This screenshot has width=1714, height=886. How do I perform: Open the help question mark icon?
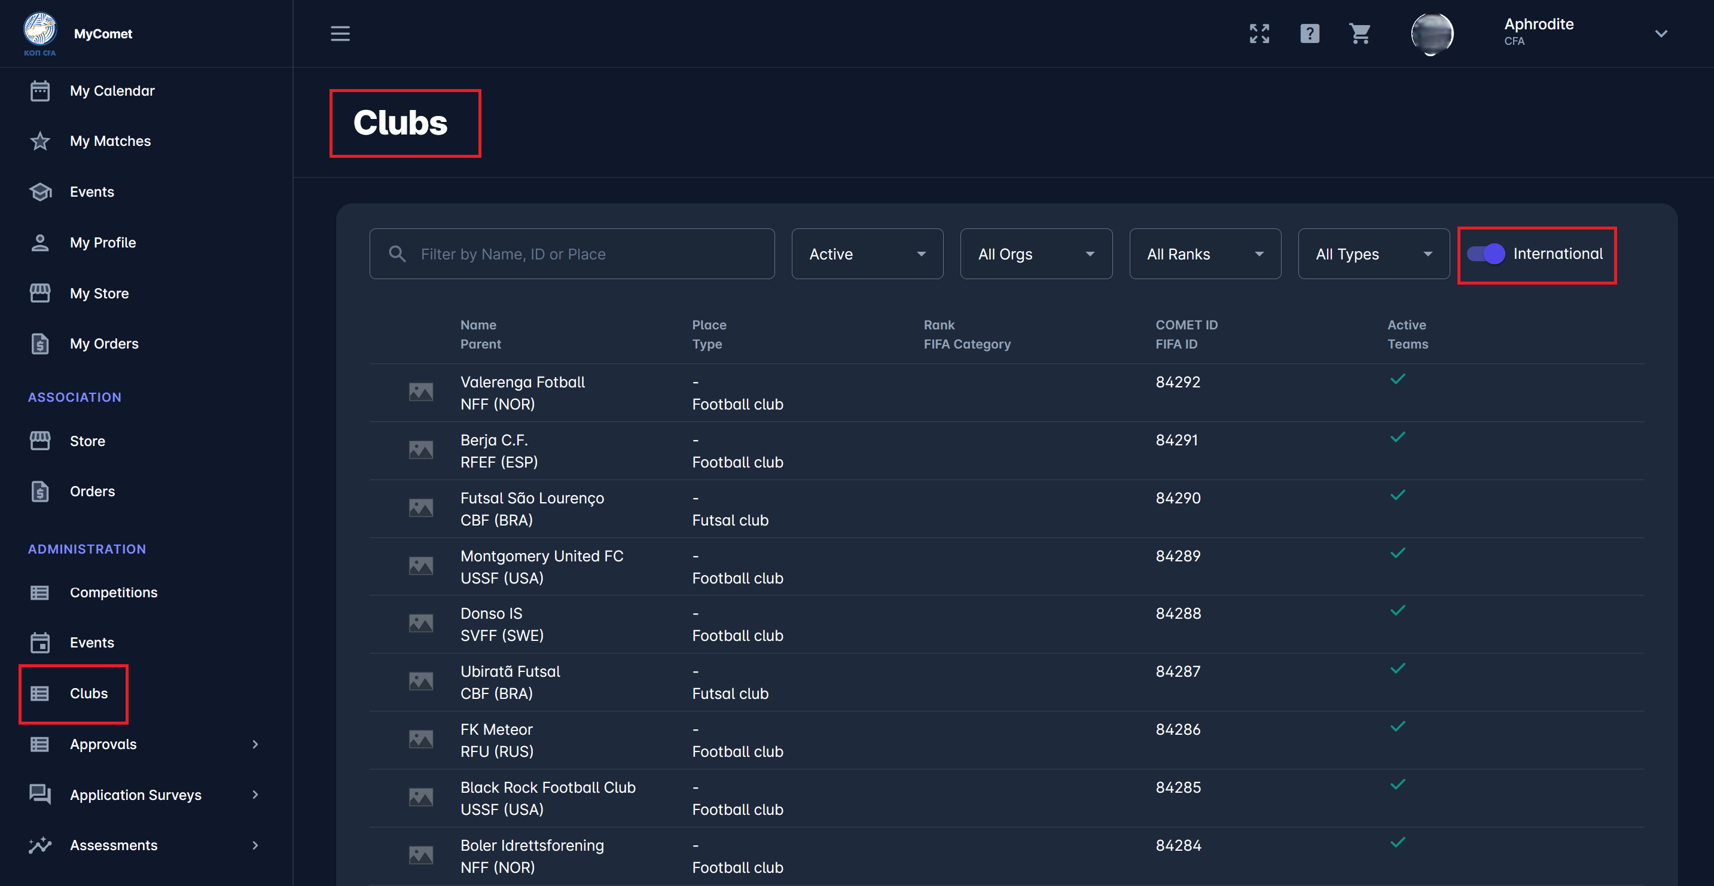coord(1309,33)
